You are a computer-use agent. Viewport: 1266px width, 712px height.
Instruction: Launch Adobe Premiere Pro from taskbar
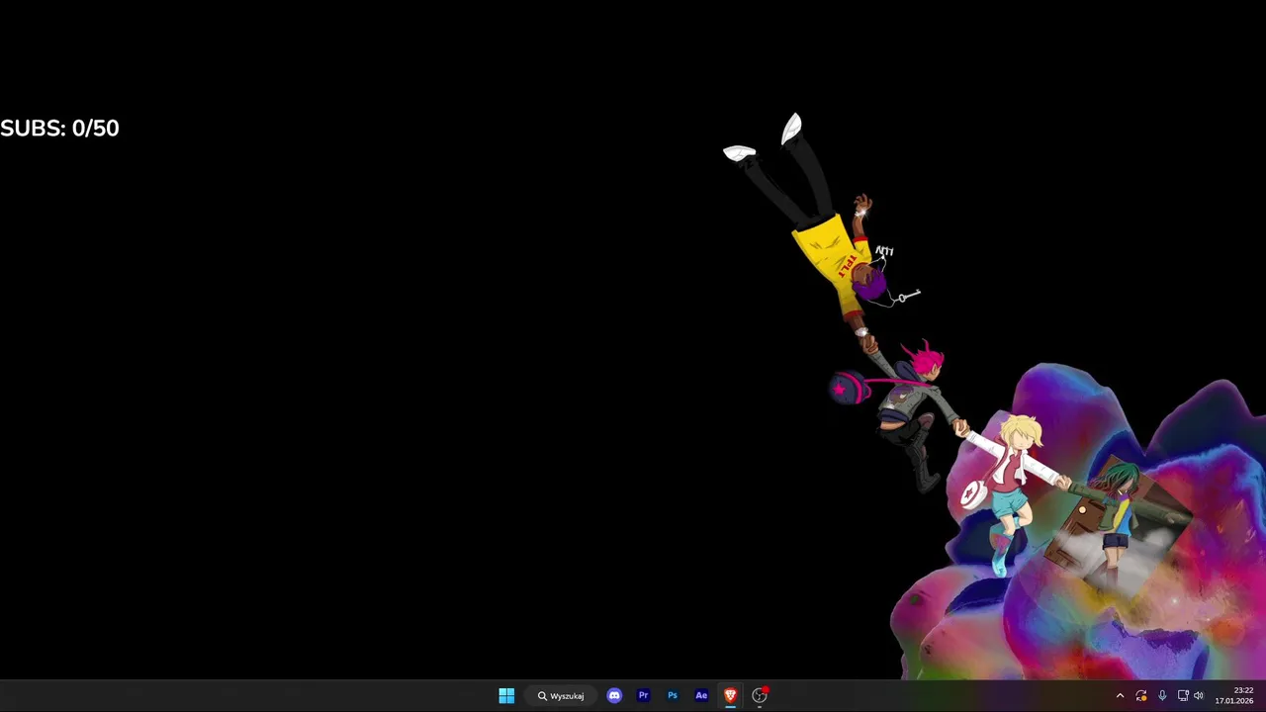[x=643, y=696]
